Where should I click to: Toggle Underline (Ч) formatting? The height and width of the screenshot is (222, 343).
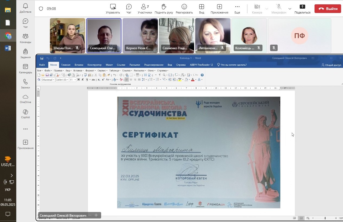[87, 79]
